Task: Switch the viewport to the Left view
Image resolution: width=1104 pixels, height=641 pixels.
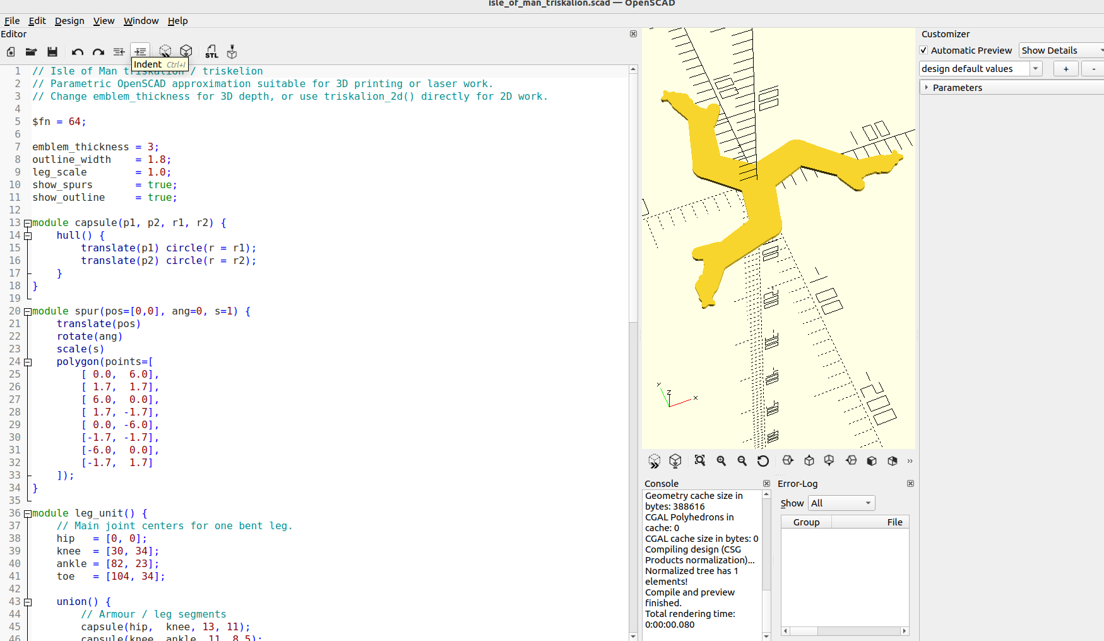Action: [851, 460]
